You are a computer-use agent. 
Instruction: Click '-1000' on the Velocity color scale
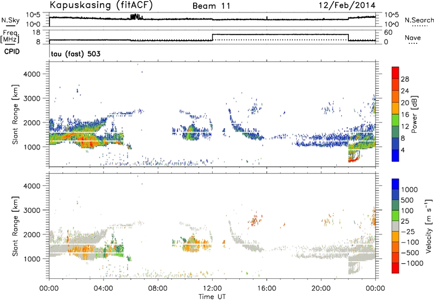pos(412,263)
